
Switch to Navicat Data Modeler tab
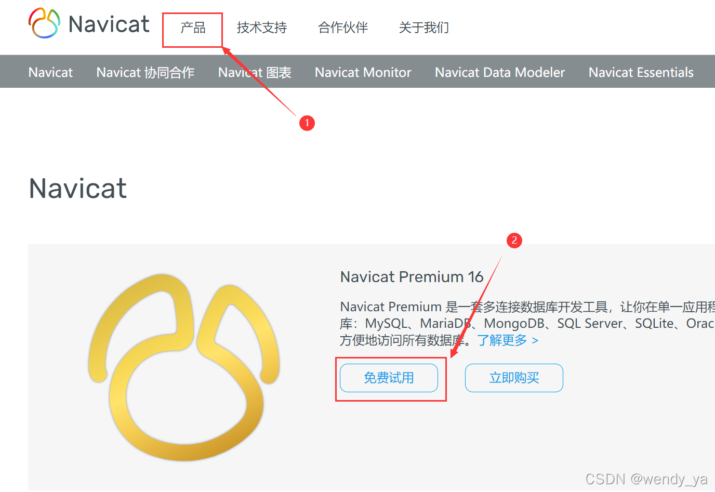click(x=500, y=72)
